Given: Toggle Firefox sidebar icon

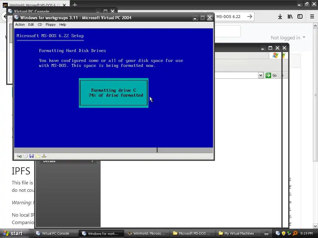Looking at the screenshot, I should pyautogui.click(x=300, y=17).
